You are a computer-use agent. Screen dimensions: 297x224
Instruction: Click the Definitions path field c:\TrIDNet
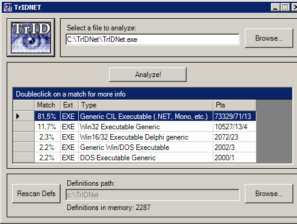153,195
